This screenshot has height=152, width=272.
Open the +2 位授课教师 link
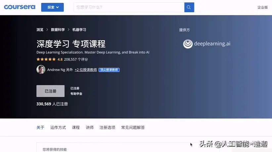[x=86, y=70]
